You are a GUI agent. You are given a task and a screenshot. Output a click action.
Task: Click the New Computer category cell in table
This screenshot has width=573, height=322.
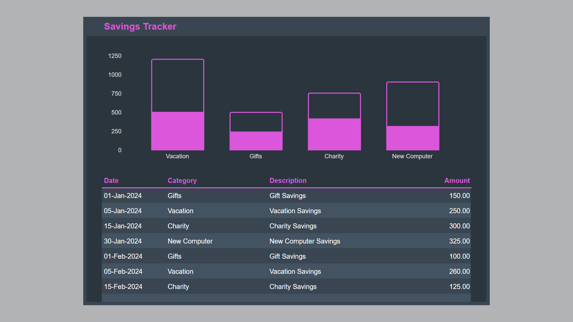tap(190, 241)
